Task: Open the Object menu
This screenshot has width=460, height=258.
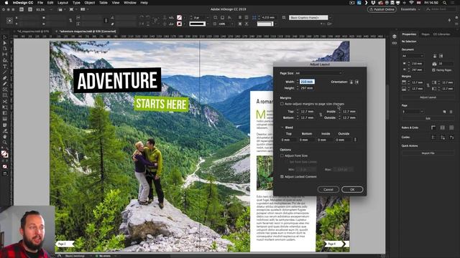Action: 89,3
